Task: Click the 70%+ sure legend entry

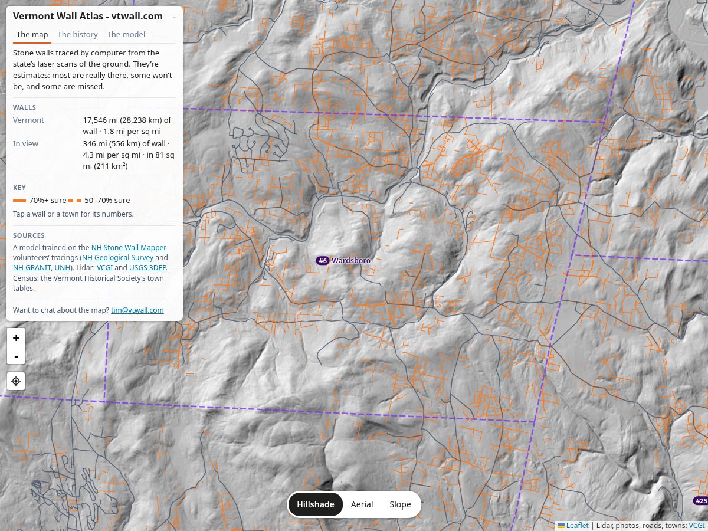Action: [x=40, y=201]
